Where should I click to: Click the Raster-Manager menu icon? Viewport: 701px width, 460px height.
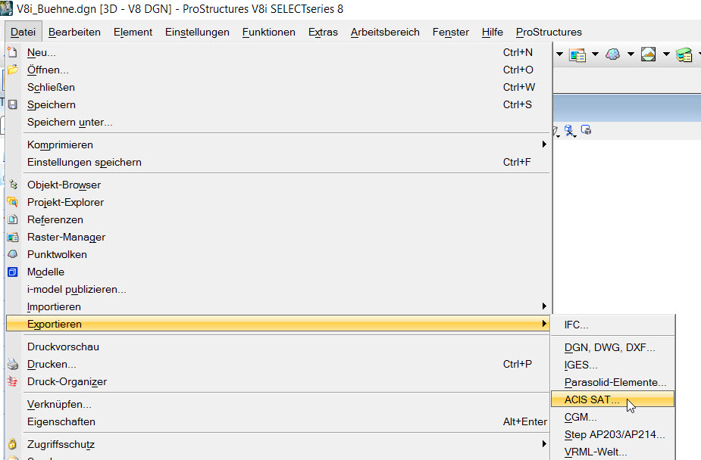13,237
